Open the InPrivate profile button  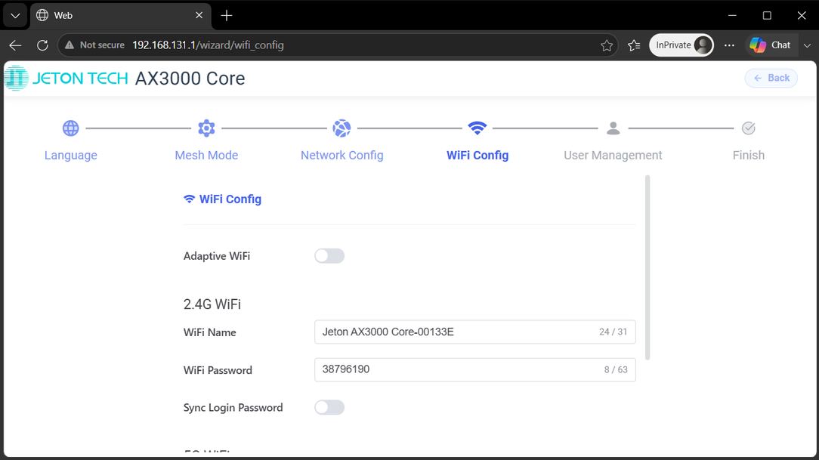(681, 45)
